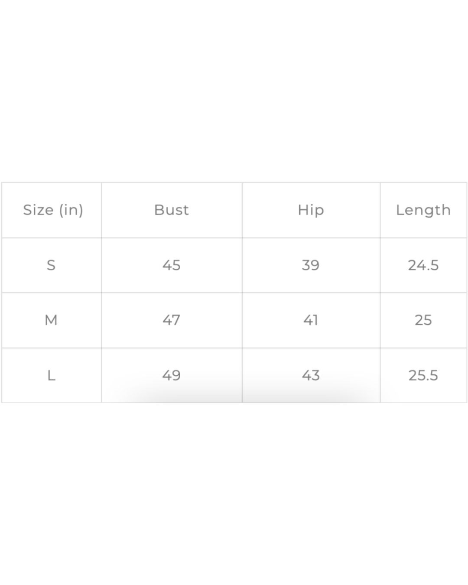Pick the length value 24.5

click(x=423, y=265)
